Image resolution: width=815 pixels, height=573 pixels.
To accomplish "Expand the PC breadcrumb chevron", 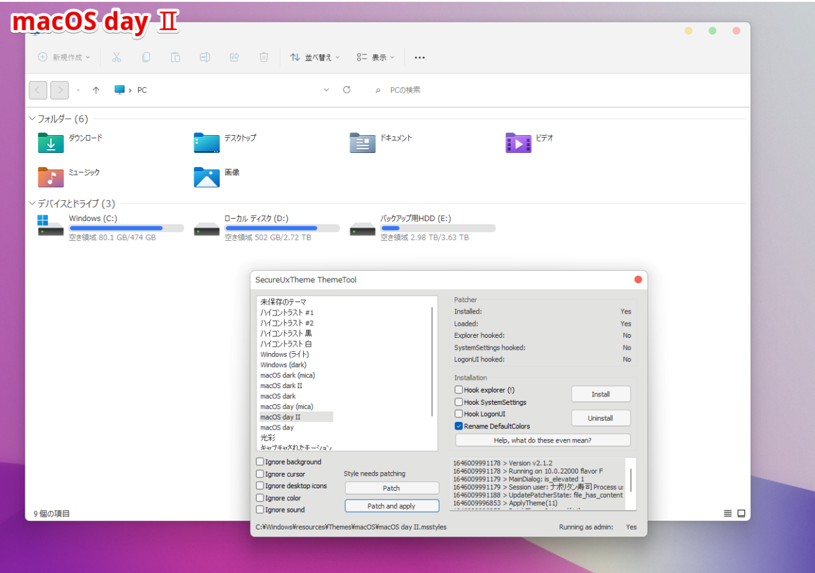I will pyautogui.click(x=130, y=91).
